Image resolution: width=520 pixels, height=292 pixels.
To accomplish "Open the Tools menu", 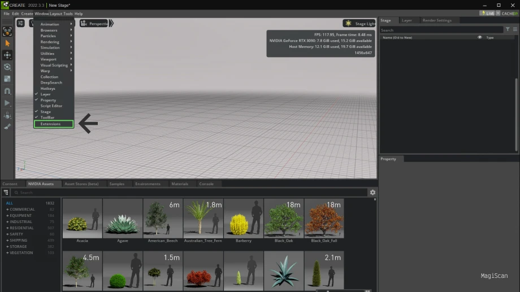I will pos(68,14).
